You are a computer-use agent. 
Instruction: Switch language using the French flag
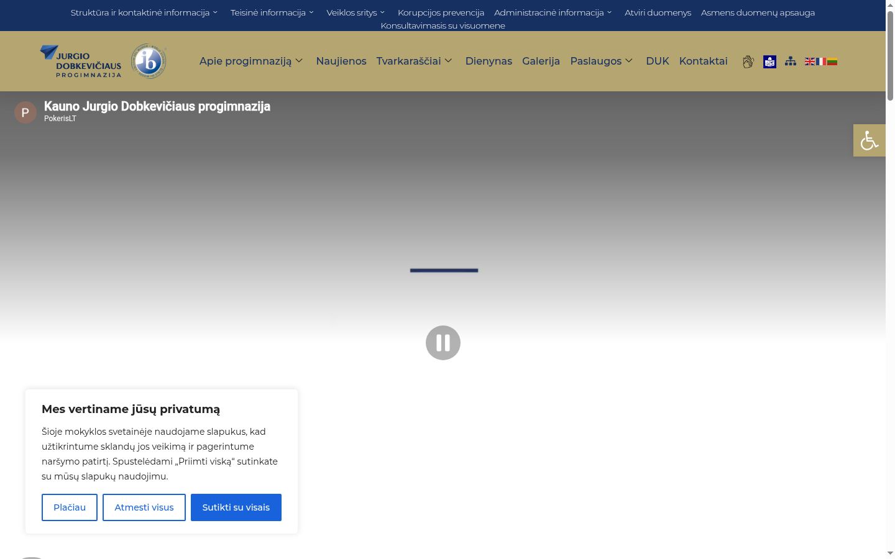pos(821,61)
